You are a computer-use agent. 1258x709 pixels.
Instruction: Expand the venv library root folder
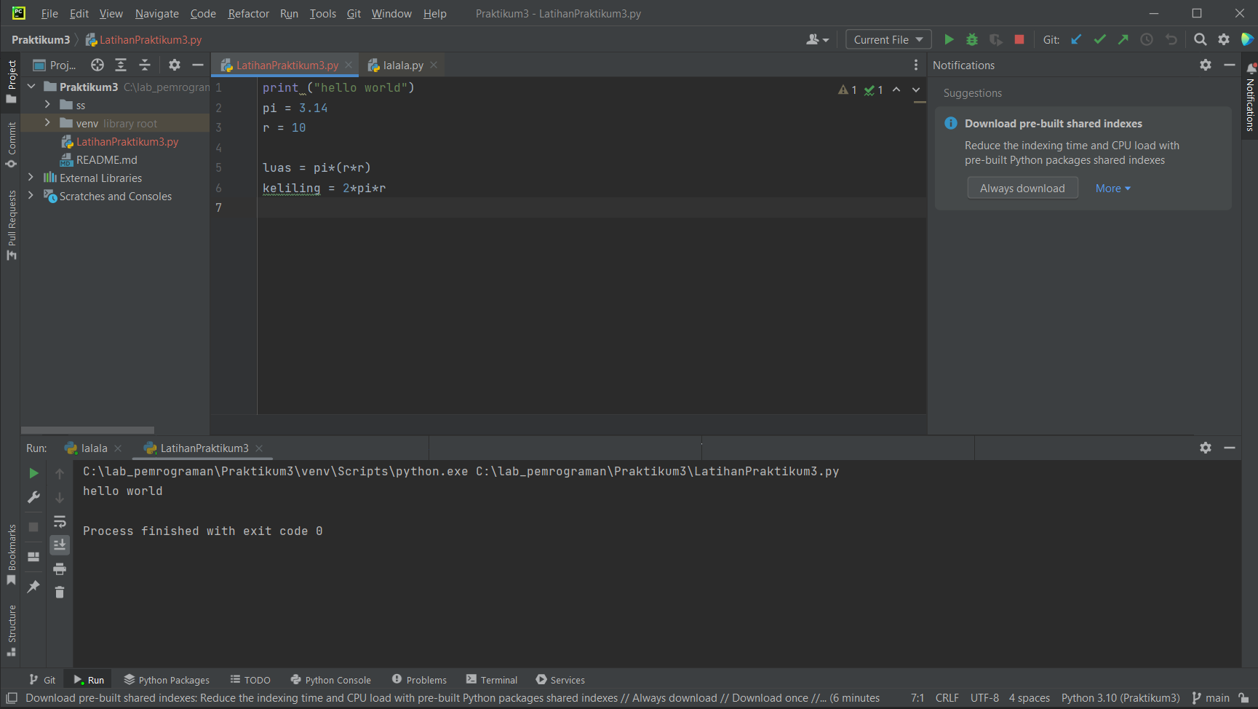coord(47,123)
